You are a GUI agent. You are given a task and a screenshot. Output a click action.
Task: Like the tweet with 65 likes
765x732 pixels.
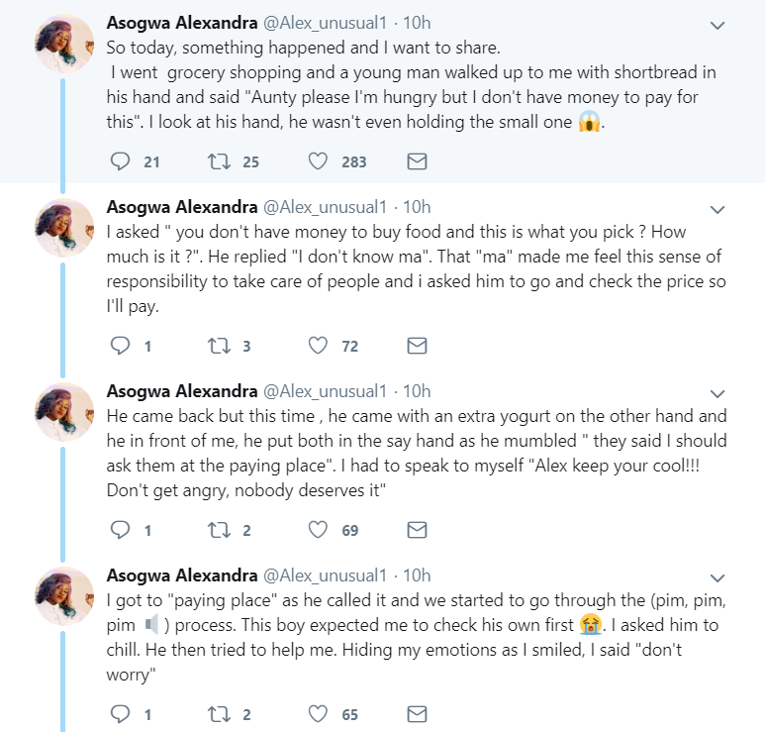tap(318, 713)
